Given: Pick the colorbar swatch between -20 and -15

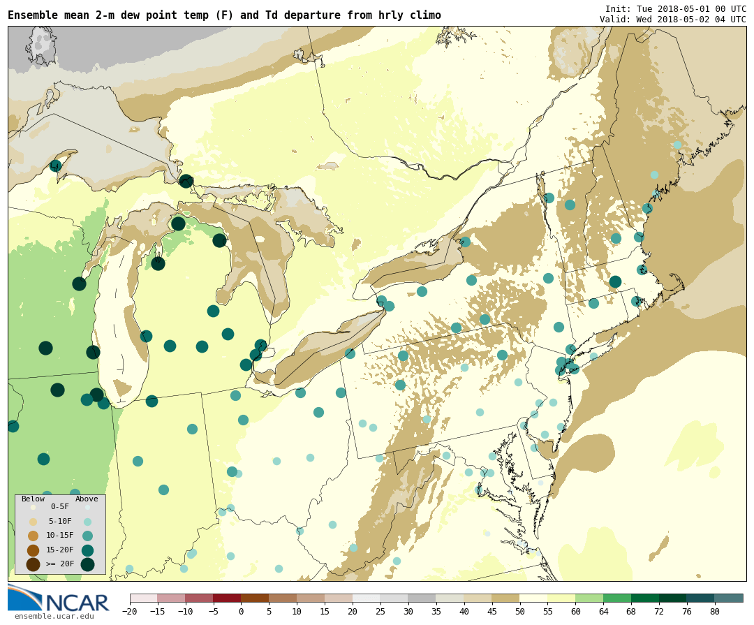Looking at the screenshot, I should pos(144,598).
